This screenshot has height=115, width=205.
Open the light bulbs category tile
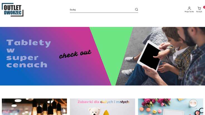34,107
